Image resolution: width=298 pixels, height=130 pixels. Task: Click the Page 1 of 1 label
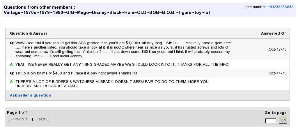[17, 113]
